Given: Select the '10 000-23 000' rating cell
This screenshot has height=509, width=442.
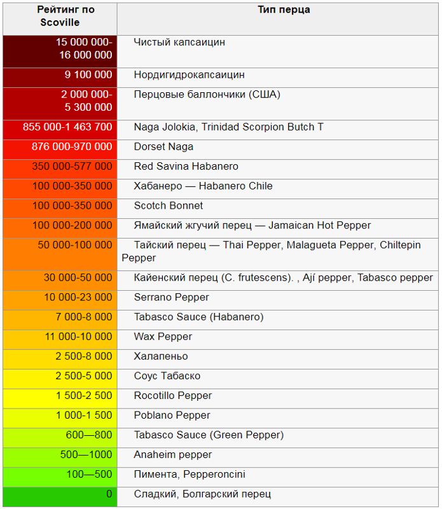Looking at the screenshot, I should (60, 300).
